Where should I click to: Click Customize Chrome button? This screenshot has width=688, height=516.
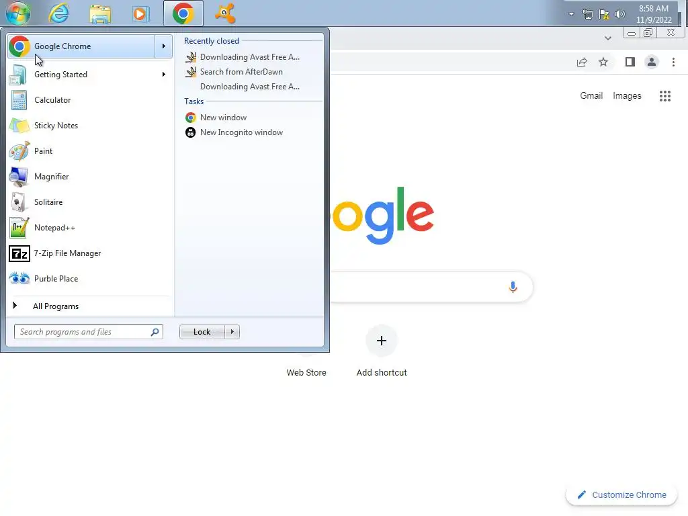(621, 495)
